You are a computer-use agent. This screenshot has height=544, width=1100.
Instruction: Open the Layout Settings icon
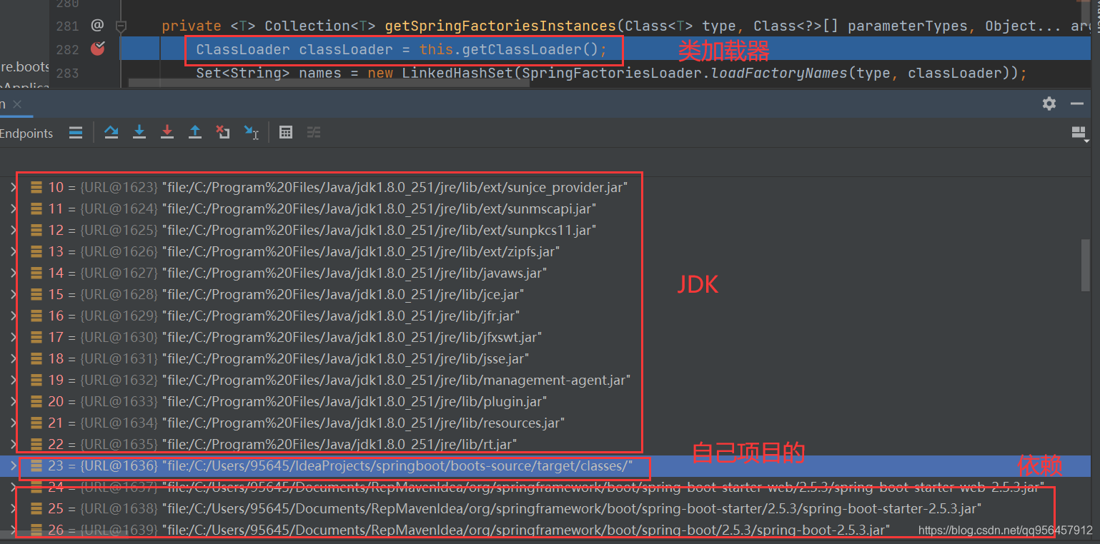click(1079, 134)
